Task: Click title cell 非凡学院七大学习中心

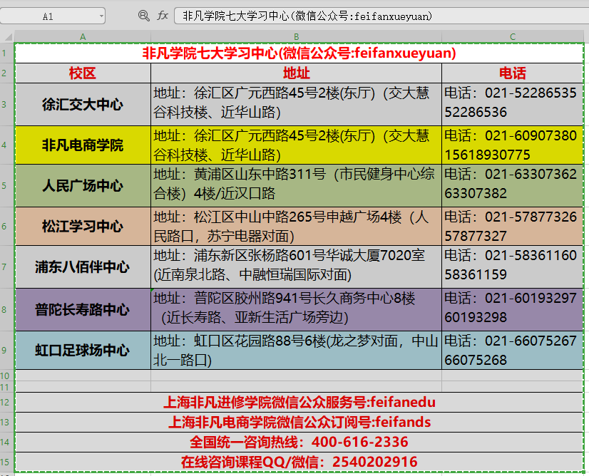Action: point(299,53)
